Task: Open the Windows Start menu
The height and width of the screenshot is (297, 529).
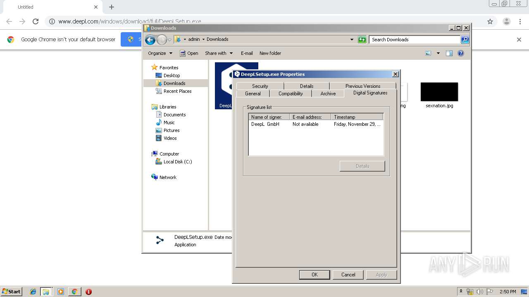Action: pyautogui.click(x=11, y=292)
